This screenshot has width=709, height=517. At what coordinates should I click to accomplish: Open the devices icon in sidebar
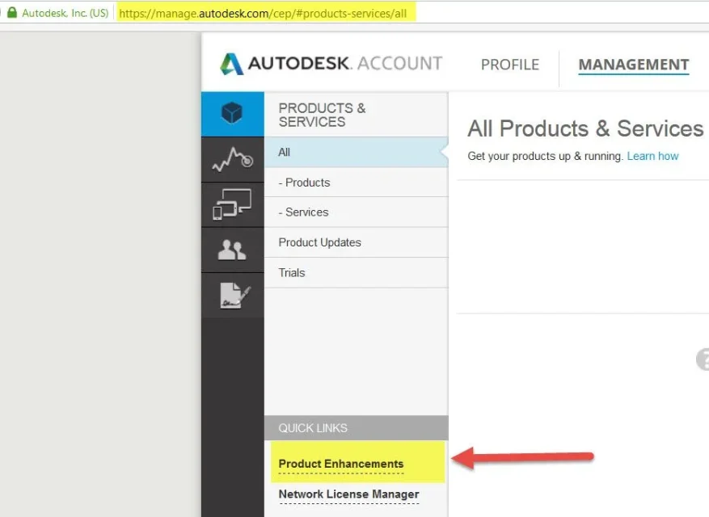coord(232,204)
